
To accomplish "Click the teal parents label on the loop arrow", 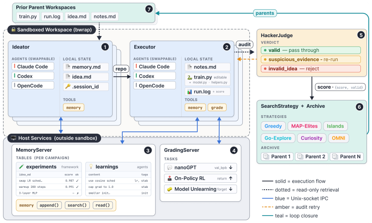I will [x=265, y=13].
